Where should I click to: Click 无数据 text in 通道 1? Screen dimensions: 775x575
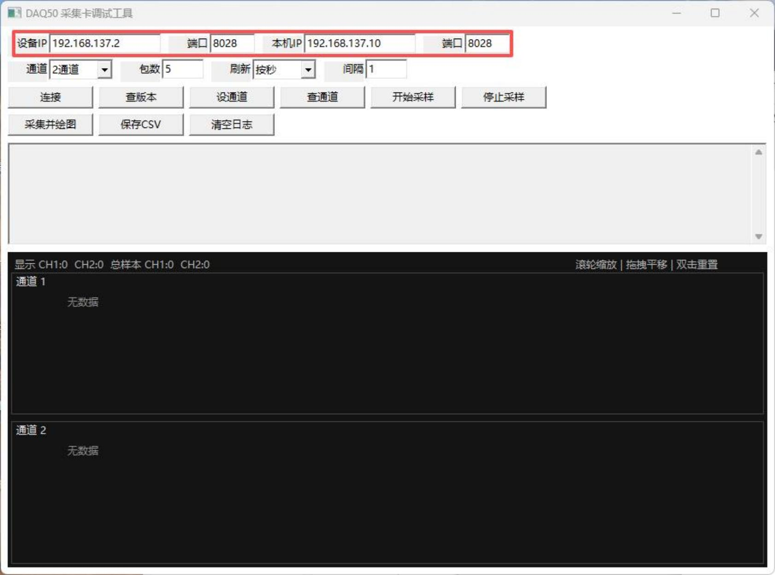(83, 302)
